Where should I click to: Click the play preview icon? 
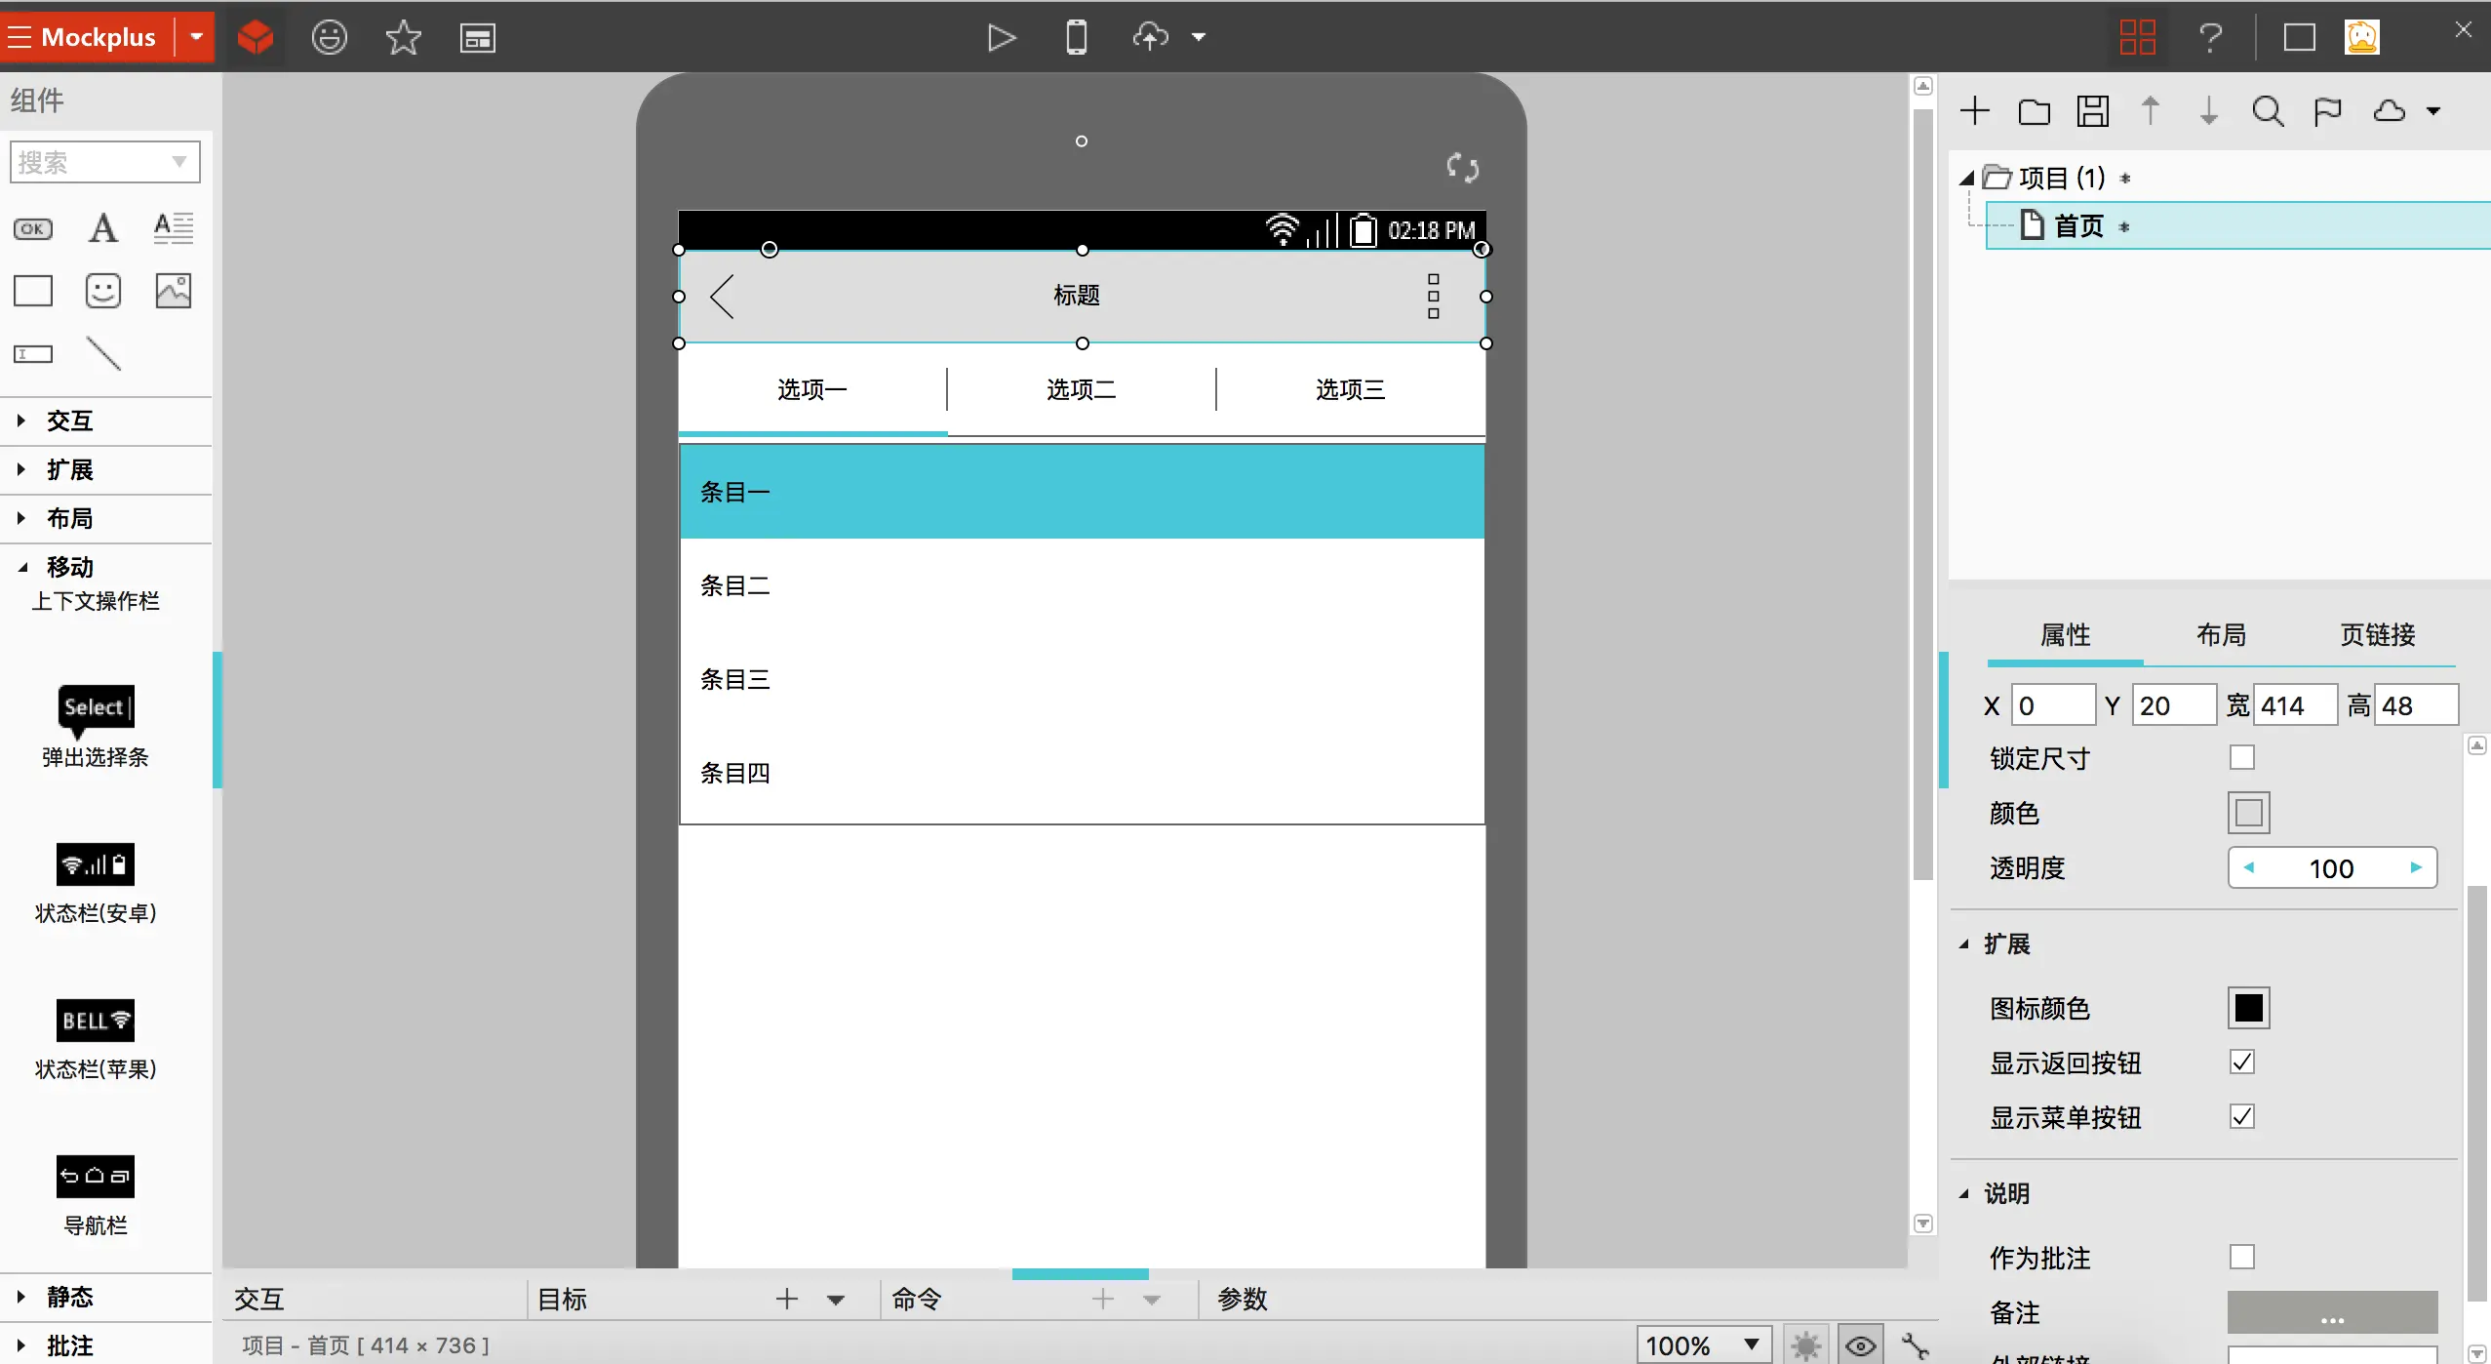(1001, 38)
